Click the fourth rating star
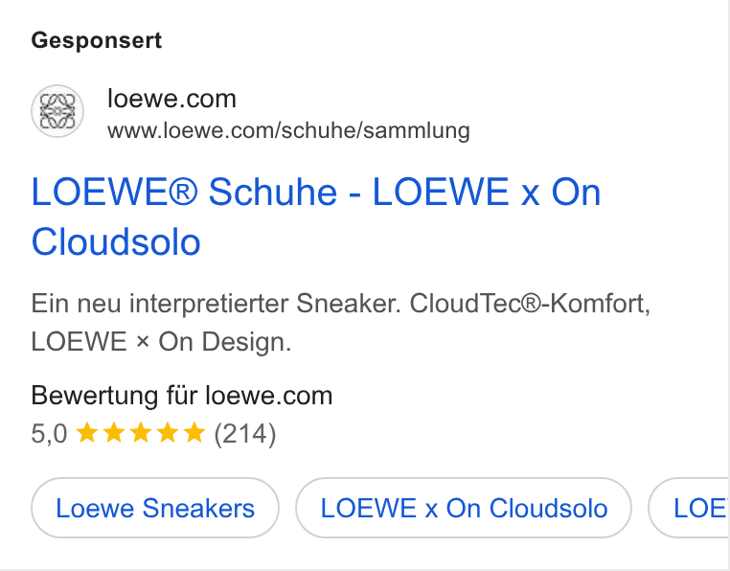The height and width of the screenshot is (571, 730). (x=168, y=433)
